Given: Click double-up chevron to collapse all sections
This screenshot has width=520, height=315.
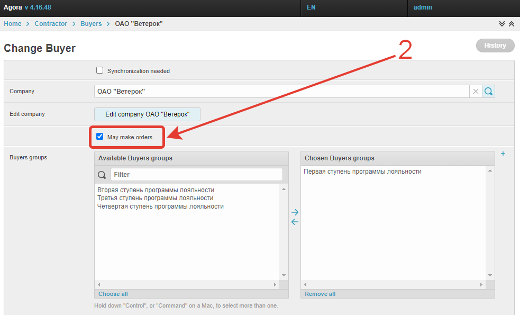Looking at the screenshot, I should click(x=511, y=24).
